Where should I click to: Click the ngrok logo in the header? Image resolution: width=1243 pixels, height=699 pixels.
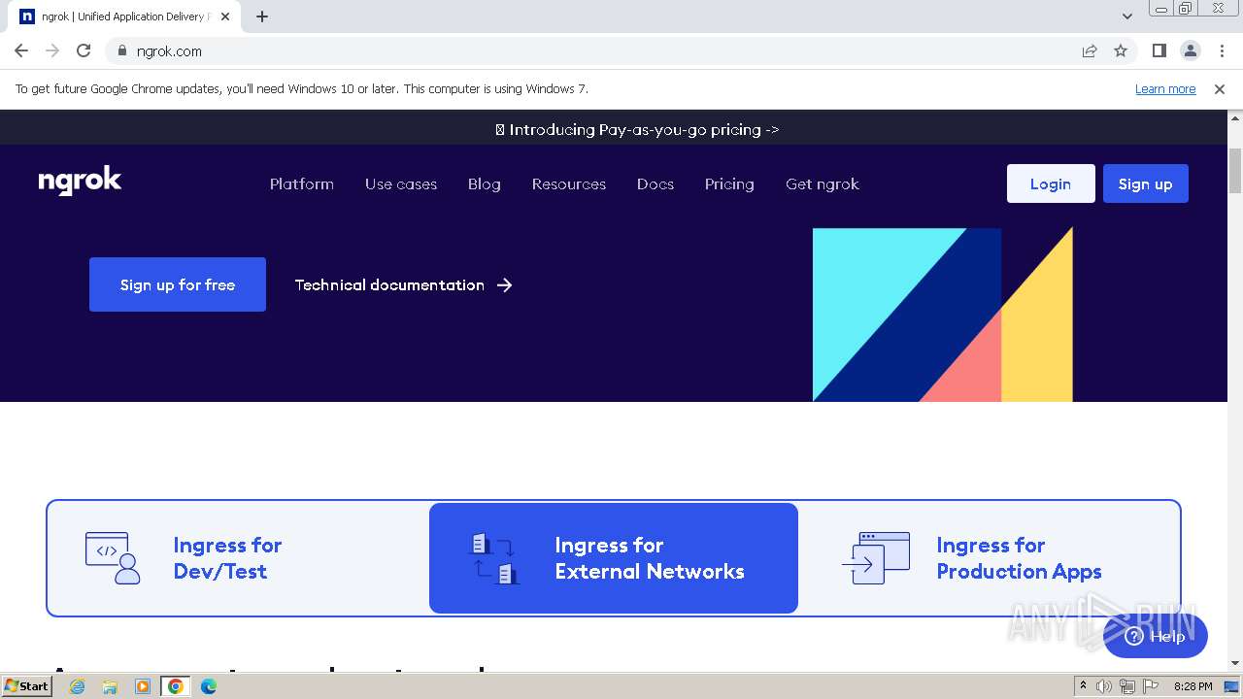click(x=80, y=182)
